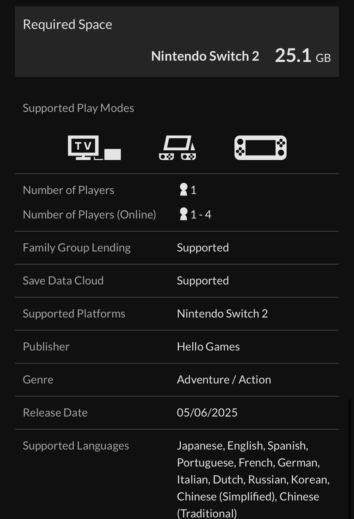Click the Family Group Lending Supported value
Image resolution: width=354 pixels, height=519 pixels.
[203, 248]
